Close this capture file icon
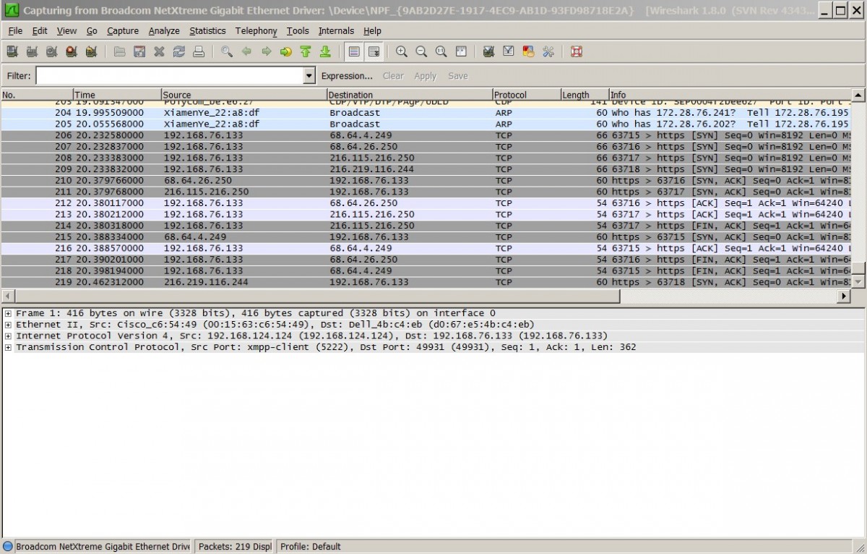This screenshot has width=867, height=554. [x=159, y=52]
